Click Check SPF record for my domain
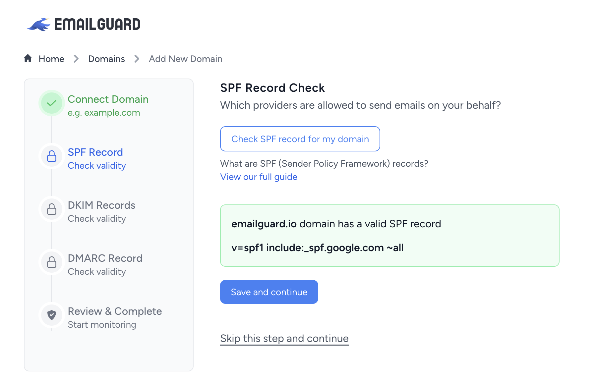The image size is (596, 385). click(x=300, y=139)
